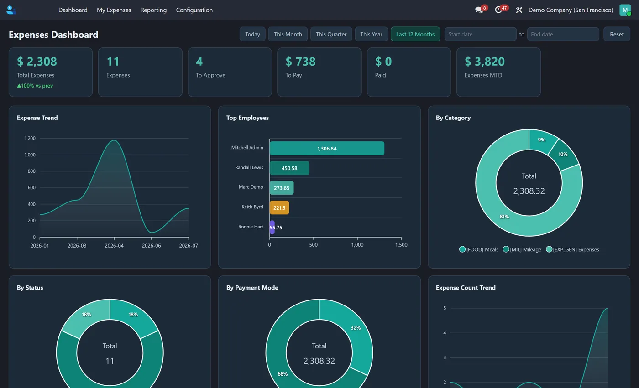
Task: Open the debug tools wrench icon
Action: click(x=519, y=10)
